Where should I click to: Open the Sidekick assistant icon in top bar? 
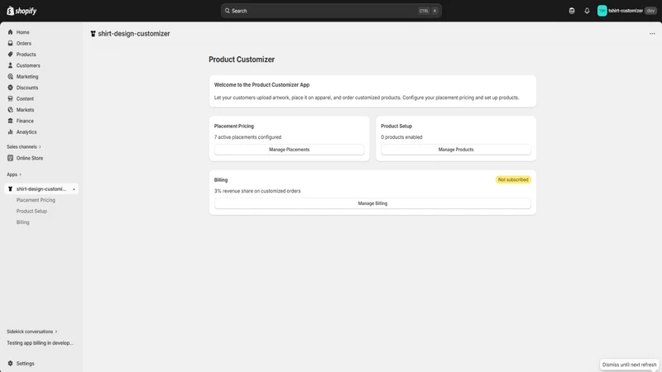pos(572,11)
